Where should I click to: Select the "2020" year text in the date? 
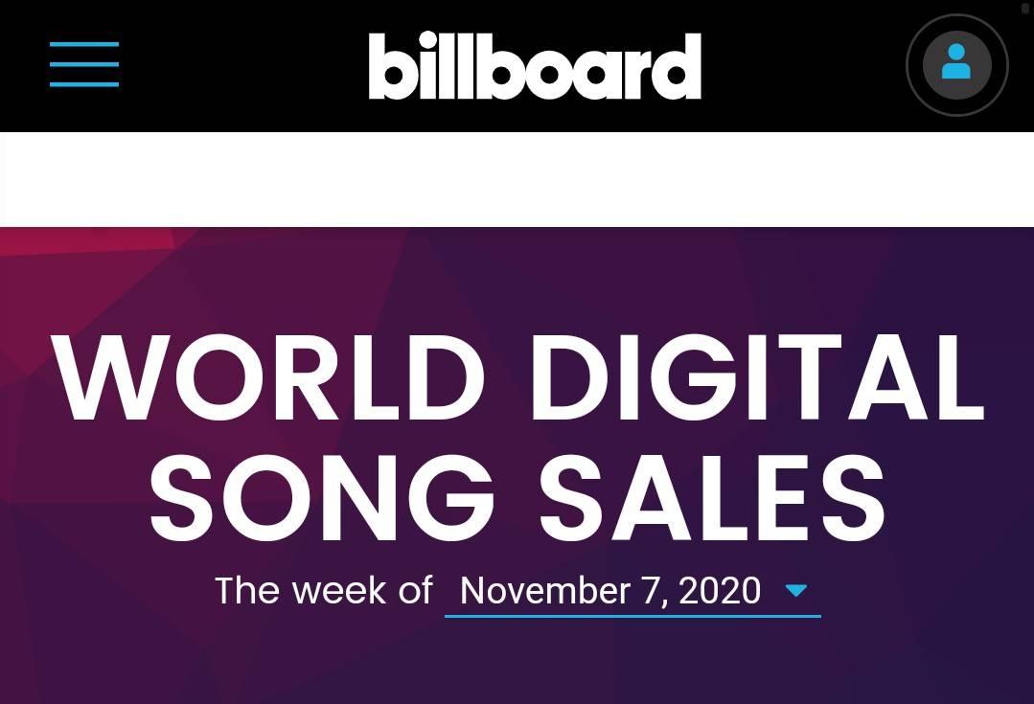click(x=720, y=590)
